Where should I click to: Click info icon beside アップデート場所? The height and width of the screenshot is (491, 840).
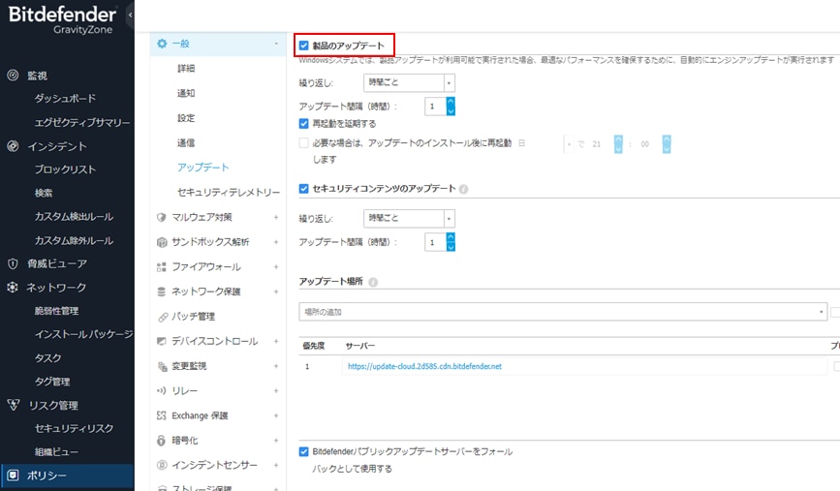pyautogui.click(x=373, y=282)
